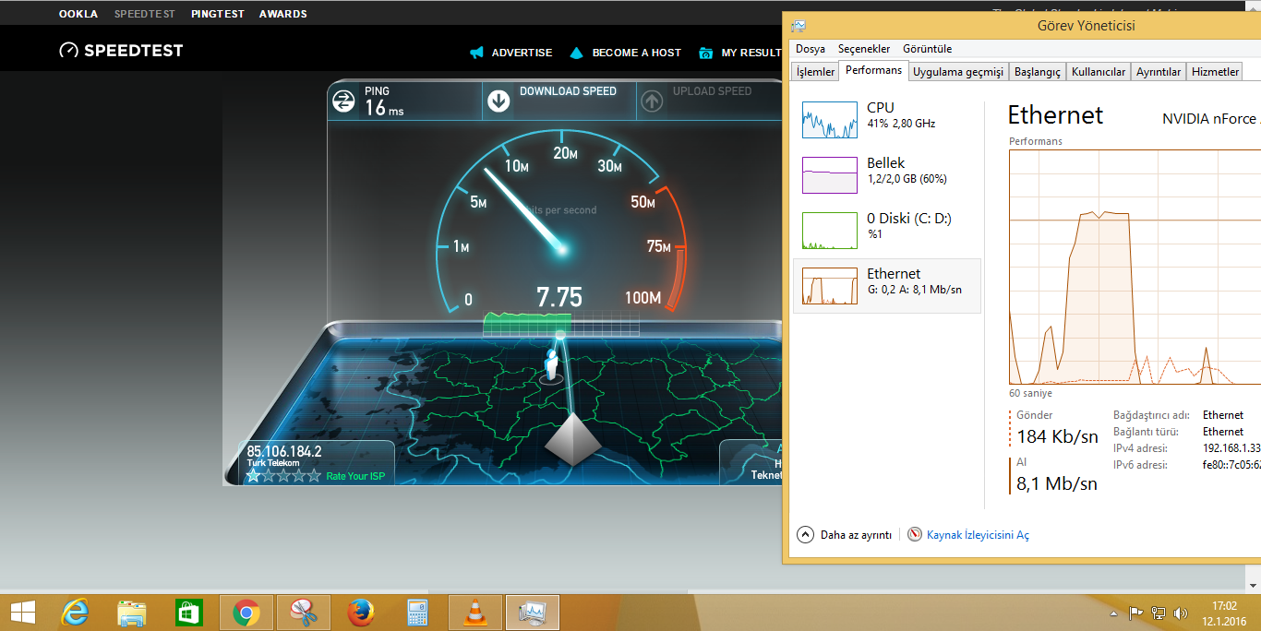The width and height of the screenshot is (1261, 631).
Task: Click the SPEEDTEST navigation link
Action: [x=145, y=14]
